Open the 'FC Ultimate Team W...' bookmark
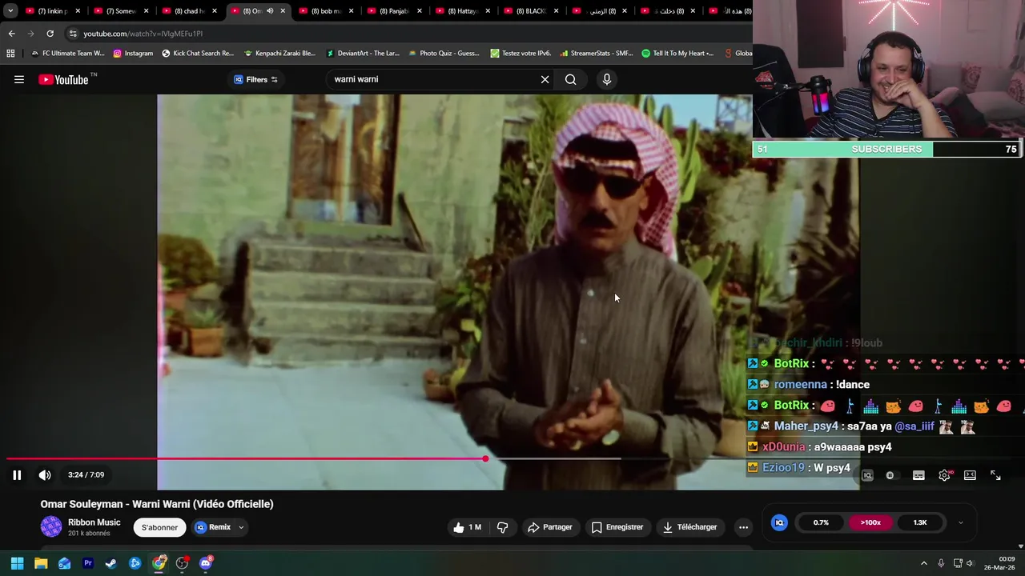 67,54
